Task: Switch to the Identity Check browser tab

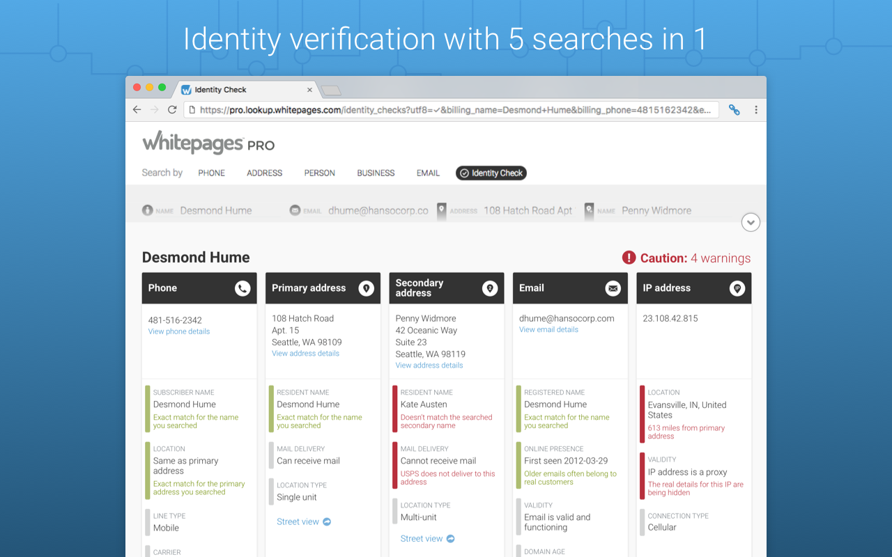Action: (x=245, y=90)
